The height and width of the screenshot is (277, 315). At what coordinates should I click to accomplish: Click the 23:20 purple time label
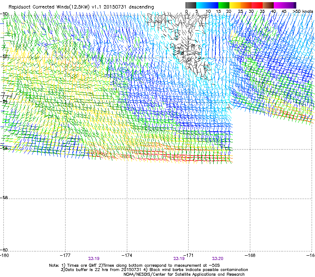218,259
